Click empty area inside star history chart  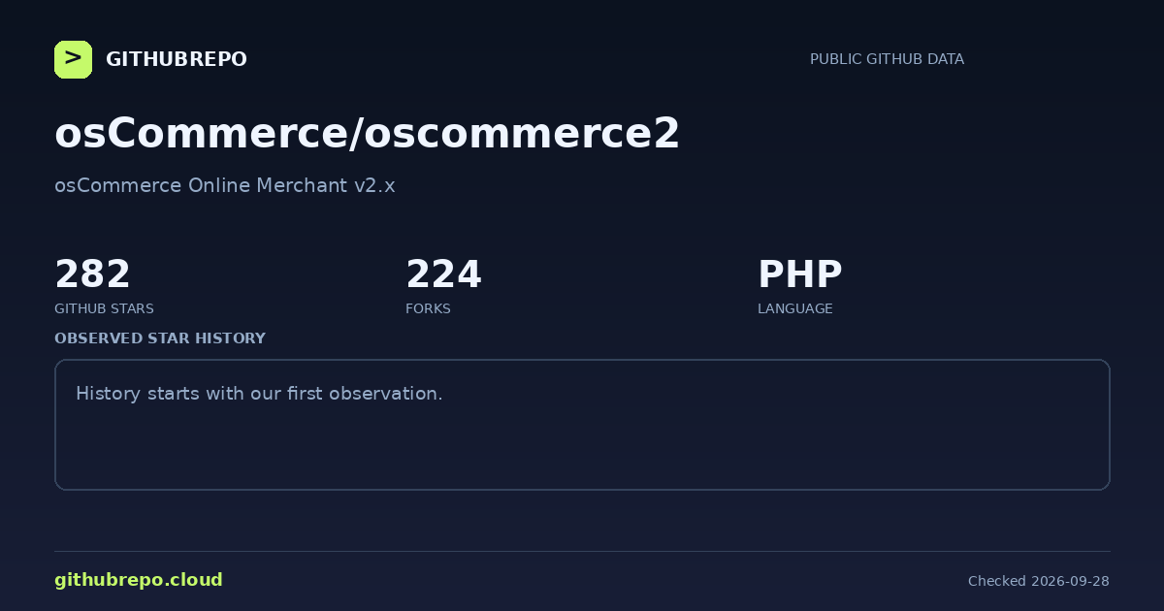679,446
